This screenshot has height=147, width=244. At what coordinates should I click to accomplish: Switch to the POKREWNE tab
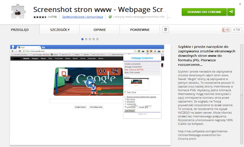[x=140, y=30]
